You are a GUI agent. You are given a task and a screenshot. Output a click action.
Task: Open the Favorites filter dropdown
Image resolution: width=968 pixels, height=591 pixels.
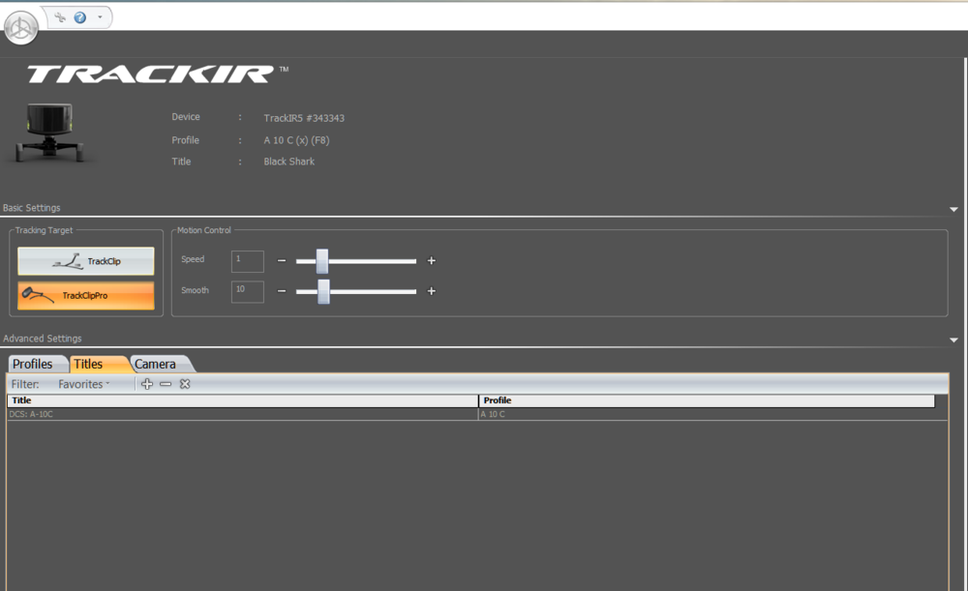pos(84,384)
